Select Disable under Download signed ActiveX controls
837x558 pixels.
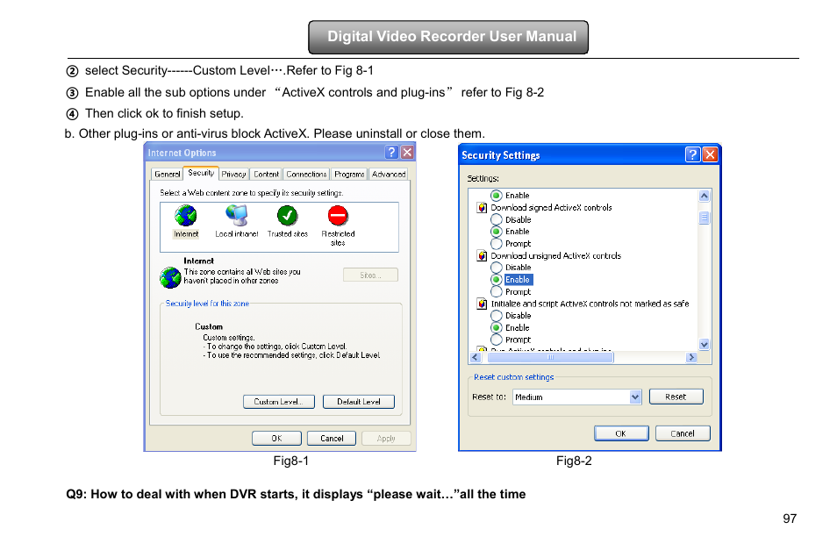497,219
